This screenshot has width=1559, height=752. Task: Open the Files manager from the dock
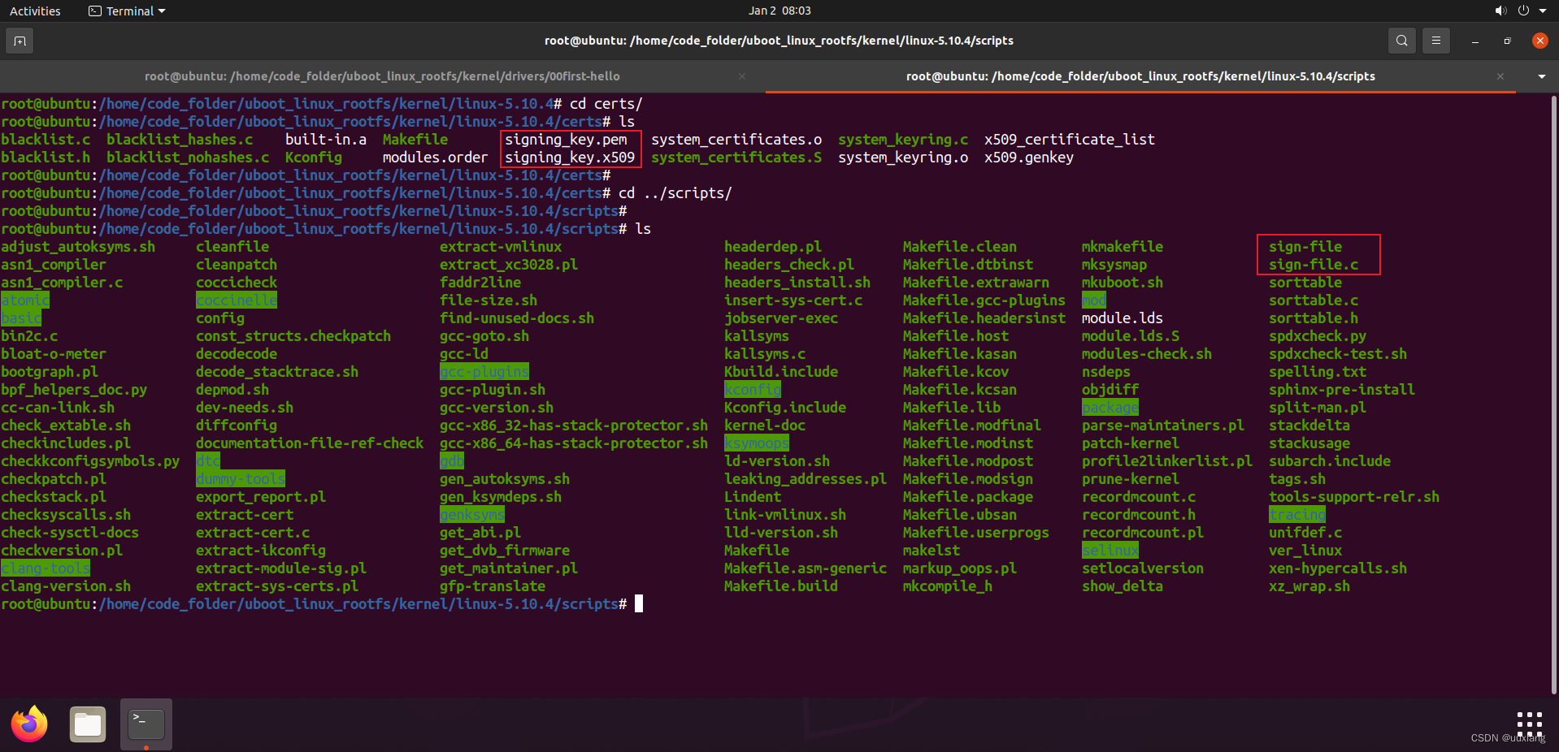[88, 724]
